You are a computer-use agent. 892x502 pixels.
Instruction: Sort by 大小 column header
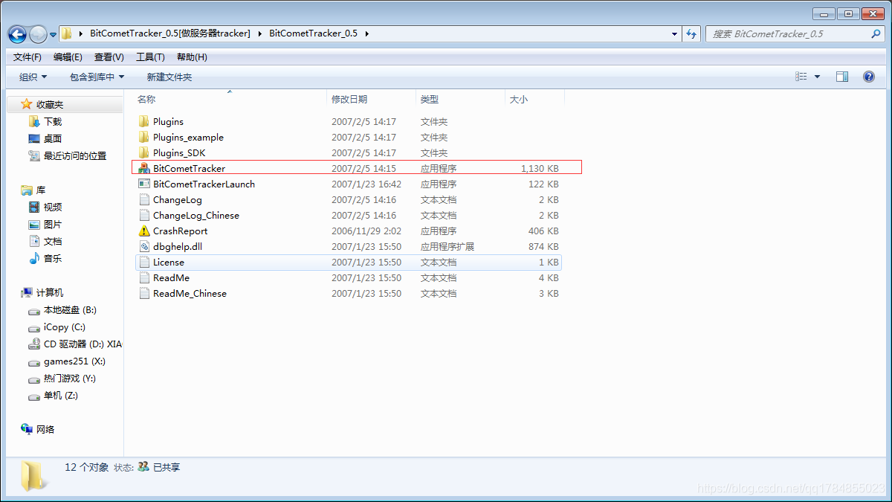pyautogui.click(x=519, y=99)
